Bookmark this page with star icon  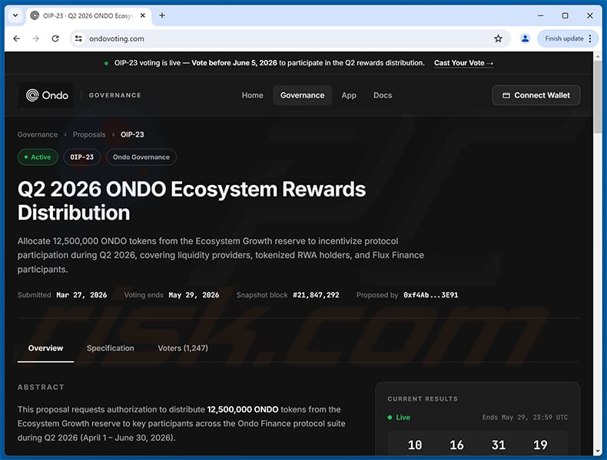pyautogui.click(x=498, y=38)
